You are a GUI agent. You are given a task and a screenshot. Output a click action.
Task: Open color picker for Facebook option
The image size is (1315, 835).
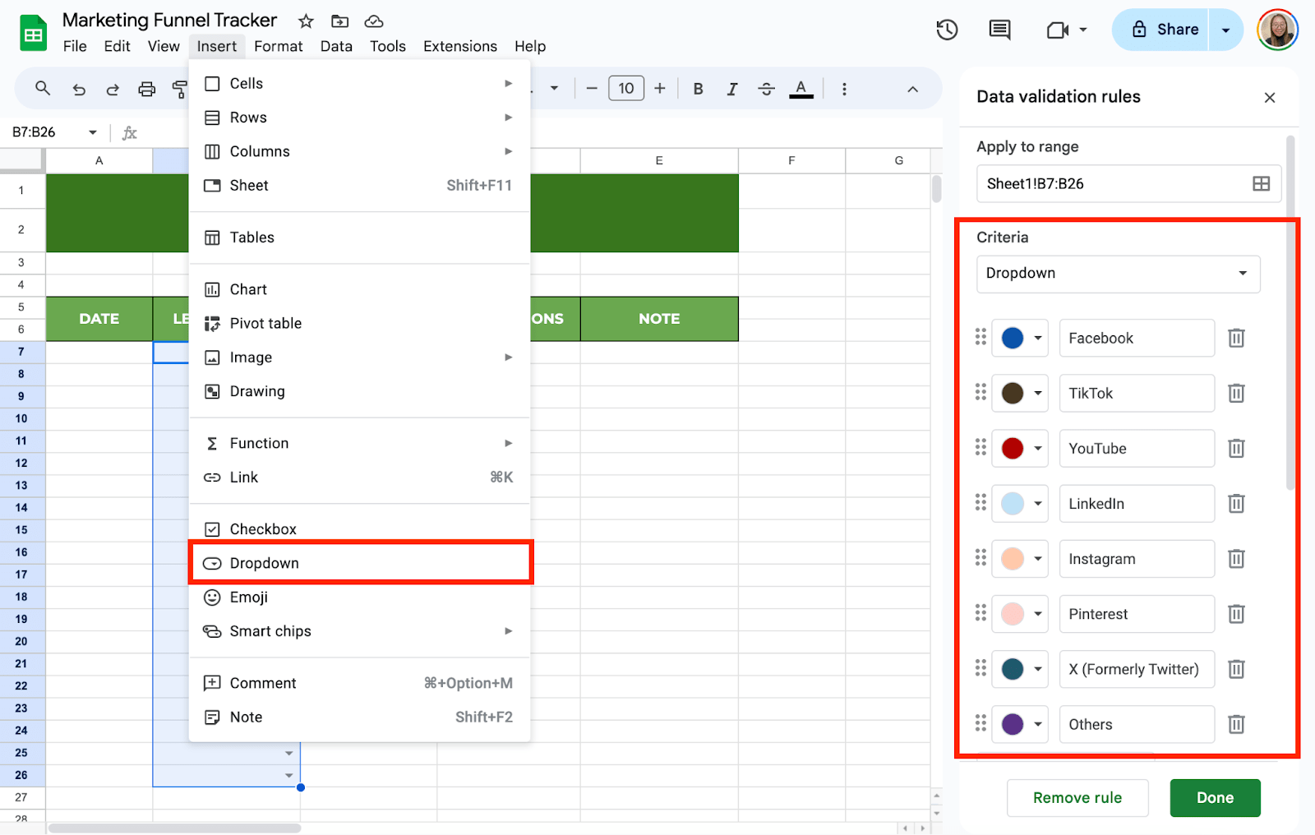[x=1020, y=338]
